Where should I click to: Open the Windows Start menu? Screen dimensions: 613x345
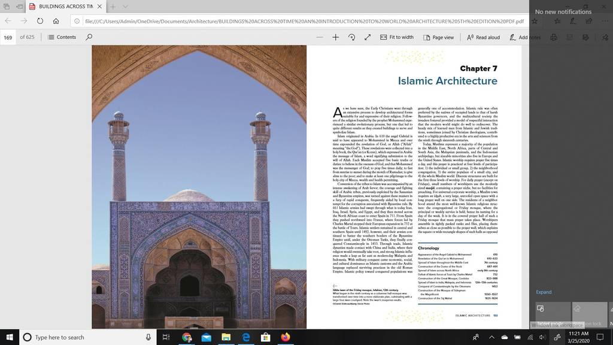tap(10, 337)
